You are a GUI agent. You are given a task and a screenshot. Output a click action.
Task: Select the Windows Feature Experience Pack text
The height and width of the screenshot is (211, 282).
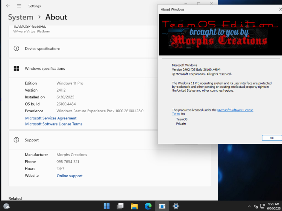point(100,111)
